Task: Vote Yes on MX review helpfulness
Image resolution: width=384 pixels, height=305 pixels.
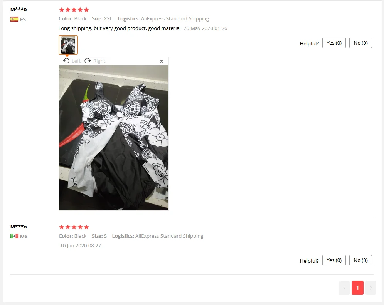Action: (334, 260)
